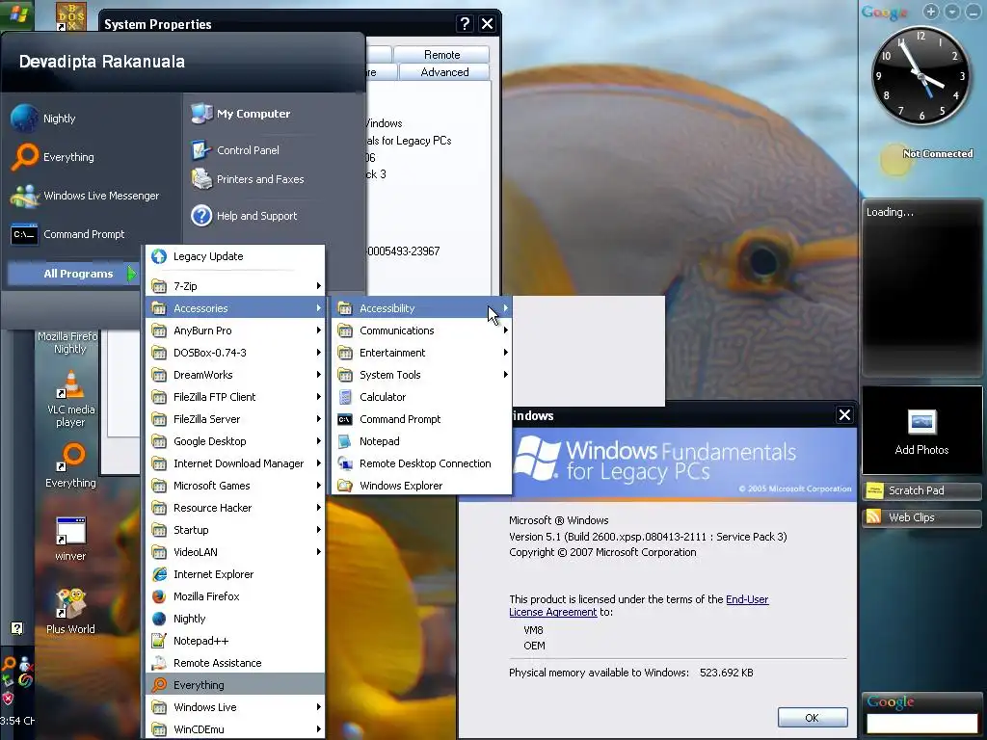Open the Google Desktop folder

235,441
